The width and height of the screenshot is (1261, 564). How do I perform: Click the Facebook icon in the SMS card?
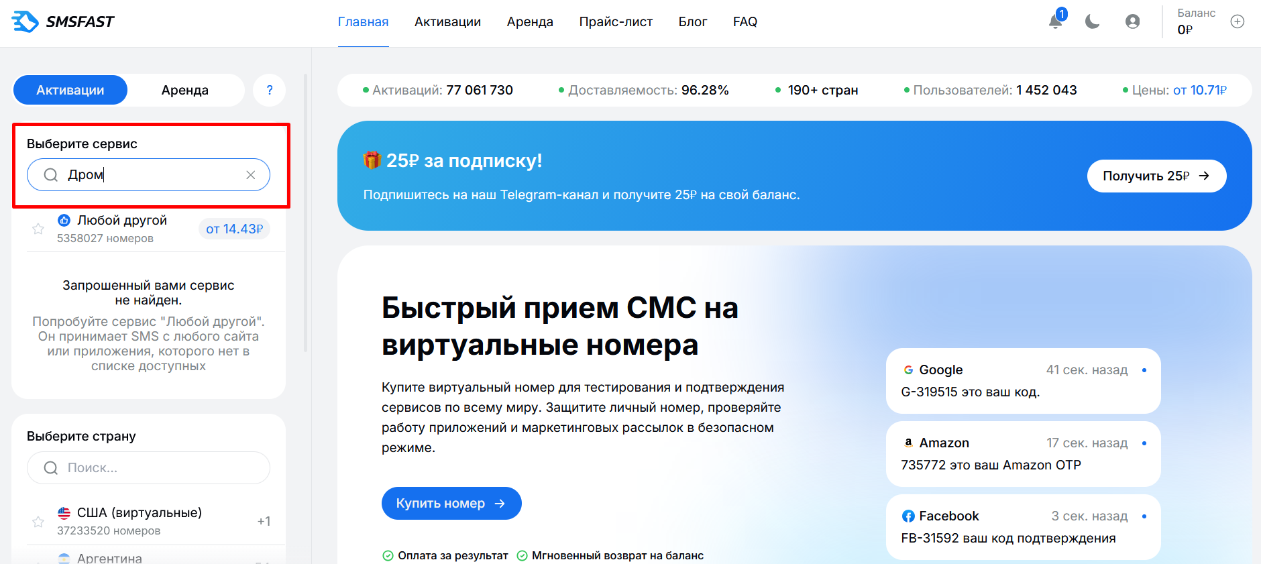point(908,516)
